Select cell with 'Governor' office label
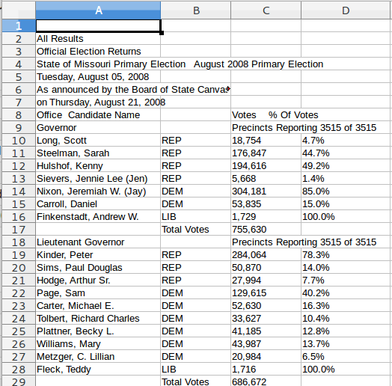Image resolution: width=392 pixels, height=386 pixels. click(x=98, y=128)
